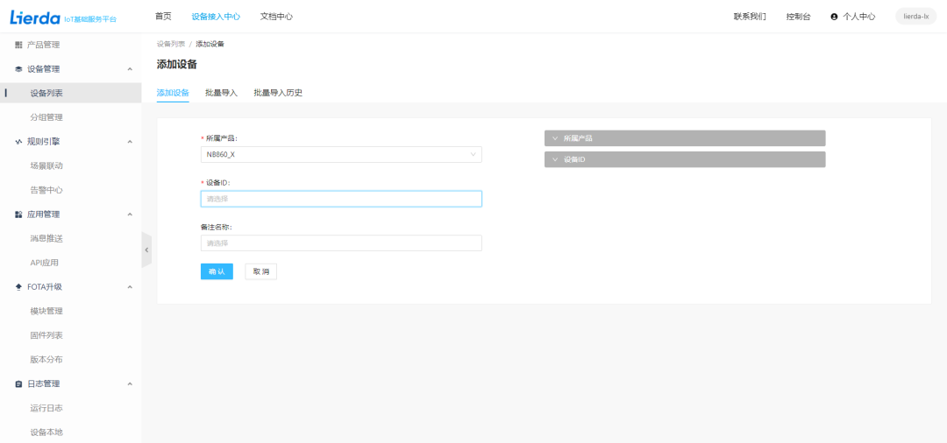Image resolution: width=947 pixels, height=443 pixels.
Task: Collapse the FOTA升级 menu chevron
Action: pos(130,287)
